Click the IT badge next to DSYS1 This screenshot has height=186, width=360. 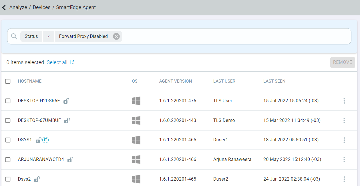[45, 140]
